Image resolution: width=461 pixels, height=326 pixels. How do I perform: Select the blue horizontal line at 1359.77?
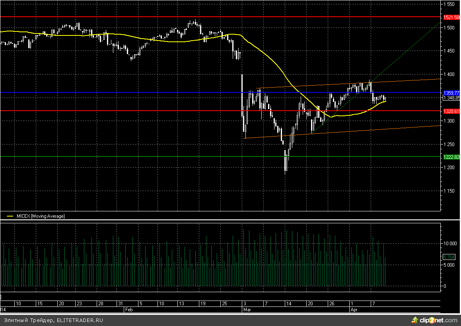pos(220,92)
